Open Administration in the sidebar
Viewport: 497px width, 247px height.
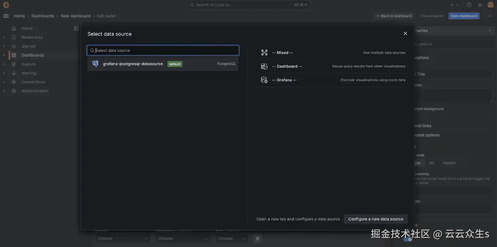[35, 91]
